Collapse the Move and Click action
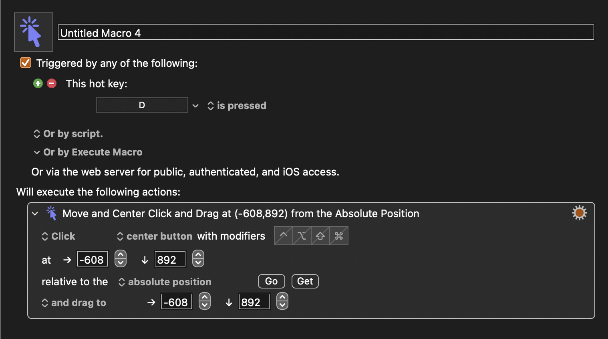 point(35,214)
